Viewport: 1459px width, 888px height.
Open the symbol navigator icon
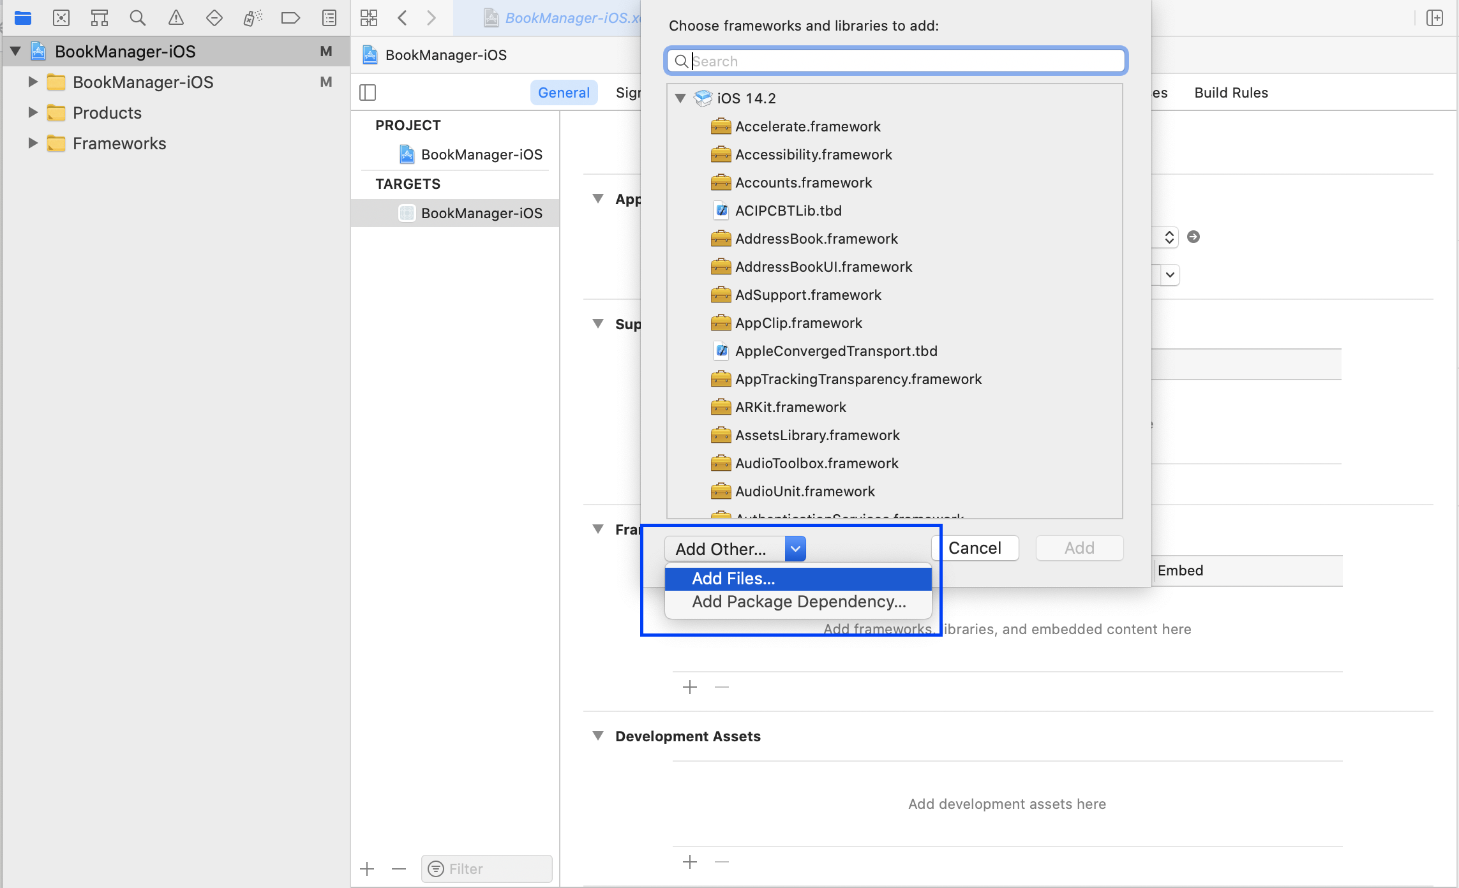100,18
